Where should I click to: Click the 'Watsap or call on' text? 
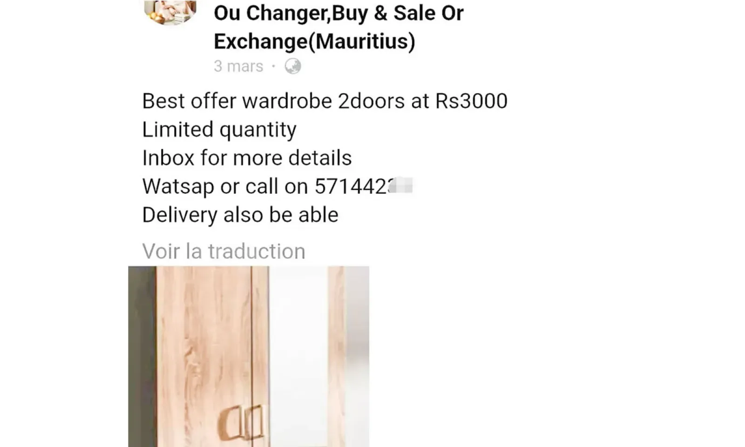(225, 187)
